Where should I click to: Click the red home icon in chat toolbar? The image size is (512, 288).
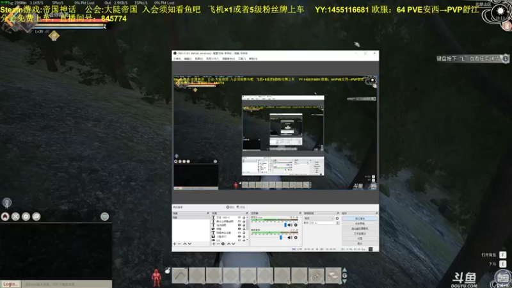[5, 216]
